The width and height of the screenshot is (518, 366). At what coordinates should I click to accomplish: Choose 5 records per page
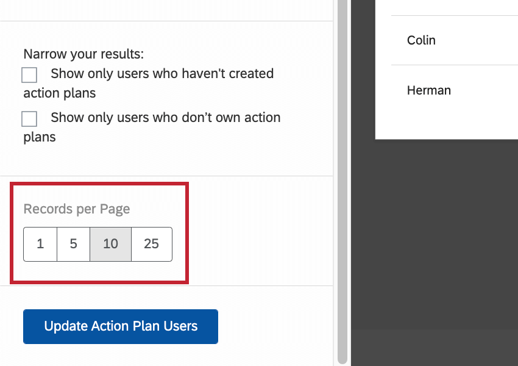73,244
